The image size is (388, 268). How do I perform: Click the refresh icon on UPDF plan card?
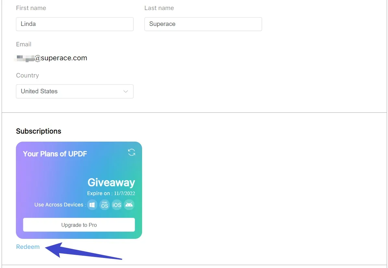[x=132, y=152]
